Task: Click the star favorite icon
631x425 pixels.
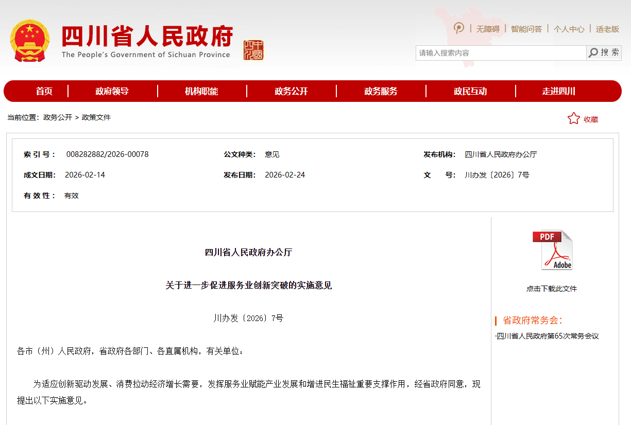Action: 573,119
